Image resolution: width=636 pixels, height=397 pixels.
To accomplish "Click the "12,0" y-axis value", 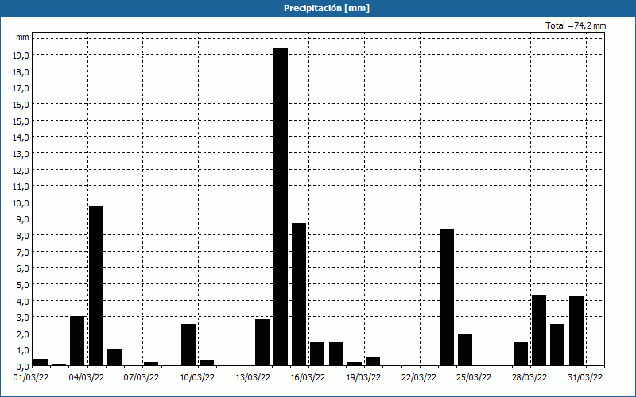I will 21,170.
